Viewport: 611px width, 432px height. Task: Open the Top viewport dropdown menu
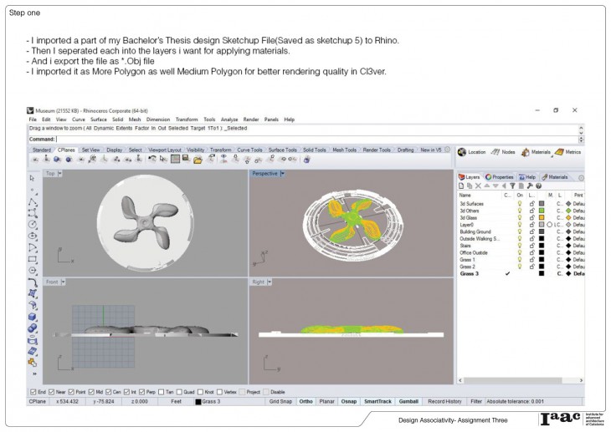coord(61,173)
